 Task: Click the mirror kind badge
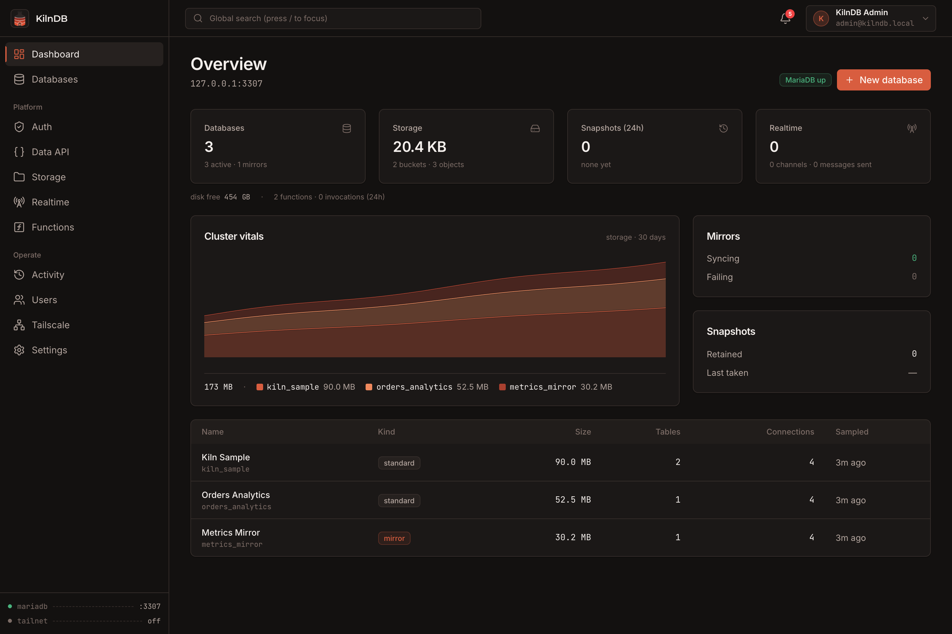pyautogui.click(x=394, y=538)
